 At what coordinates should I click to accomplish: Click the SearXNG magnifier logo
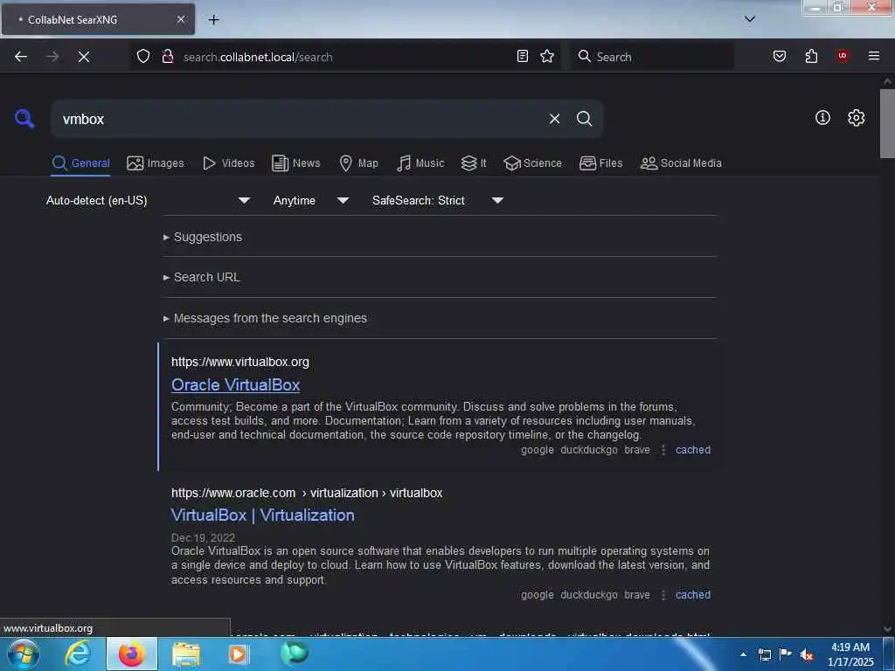coord(24,119)
